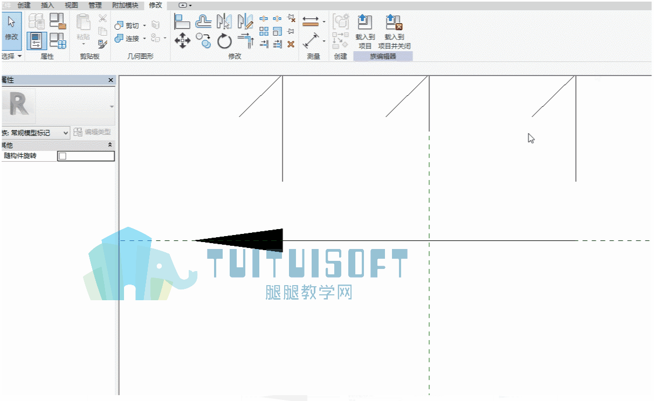
Task: Open the 族: 常规模型标记 combo box
Action: click(35, 133)
